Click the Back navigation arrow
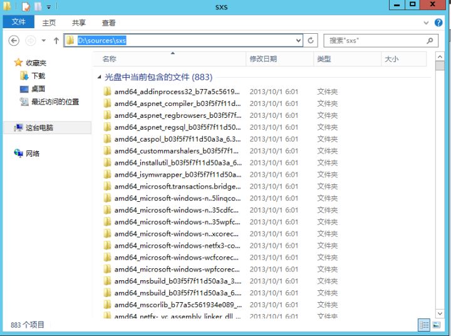 point(14,41)
